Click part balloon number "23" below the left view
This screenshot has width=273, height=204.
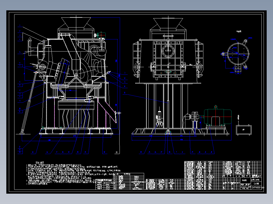pyautogui.click(x=117, y=152)
